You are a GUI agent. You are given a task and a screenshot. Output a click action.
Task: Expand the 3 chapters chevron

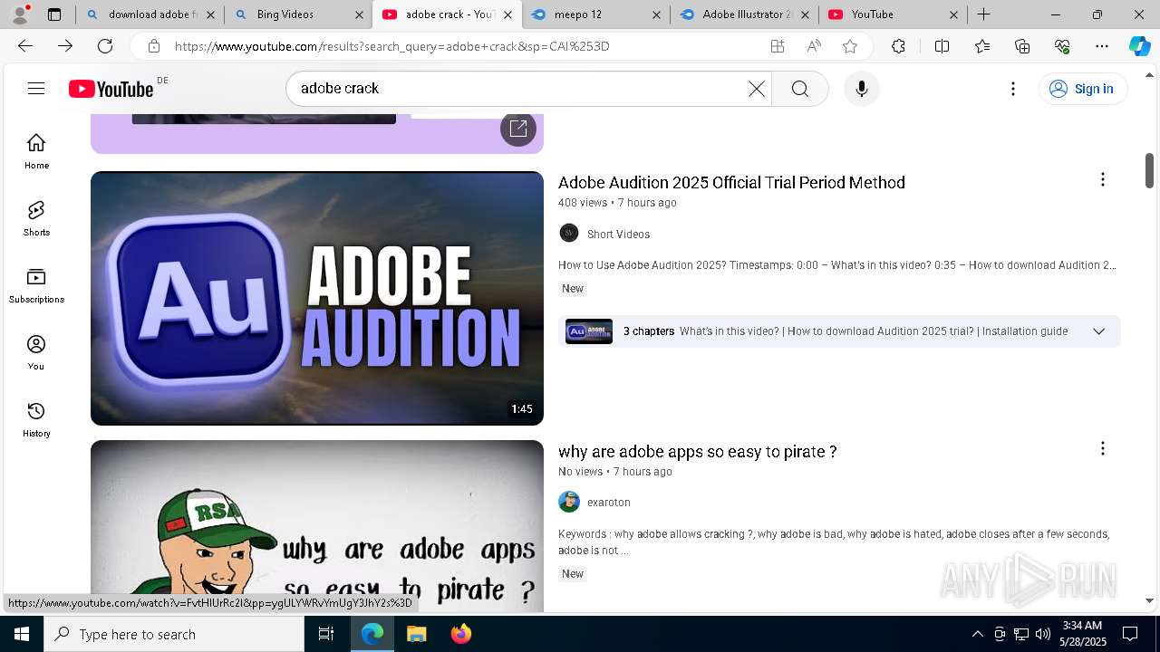1098,331
